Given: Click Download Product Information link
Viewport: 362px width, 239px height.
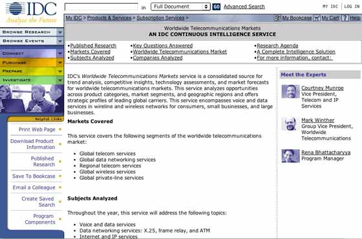Looking at the screenshot, I should click(x=32, y=144).
